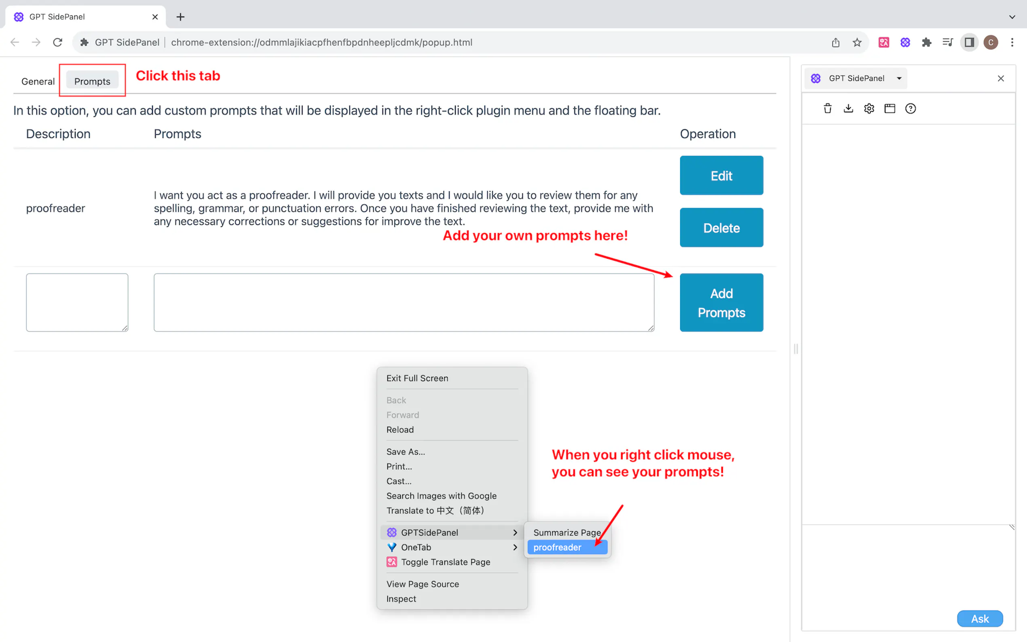Click the bookmark star in address bar

[857, 42]
